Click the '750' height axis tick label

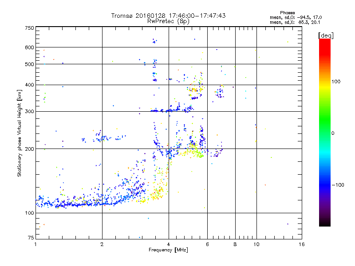[x=29, y=28]
